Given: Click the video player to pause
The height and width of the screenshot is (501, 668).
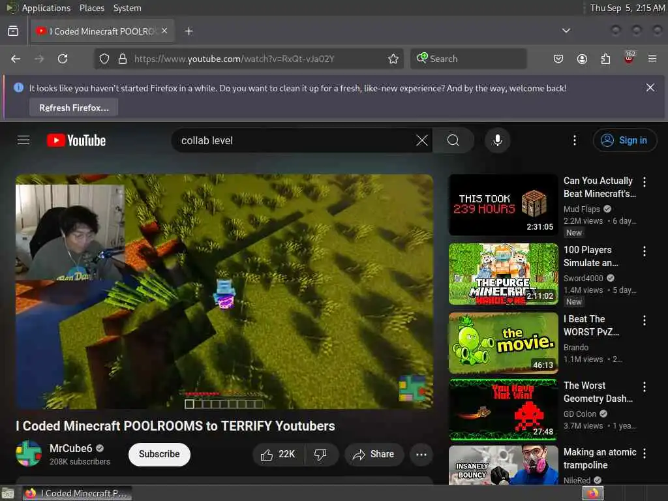Looking at the screenshot, I should click(224, 292).
